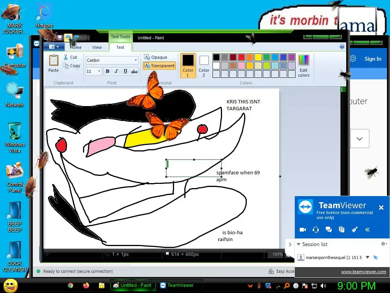This screenshot has height=293, width=390.
Task: Click the Paste clipboard icon in Paint
Action: (x=53, y=61)
